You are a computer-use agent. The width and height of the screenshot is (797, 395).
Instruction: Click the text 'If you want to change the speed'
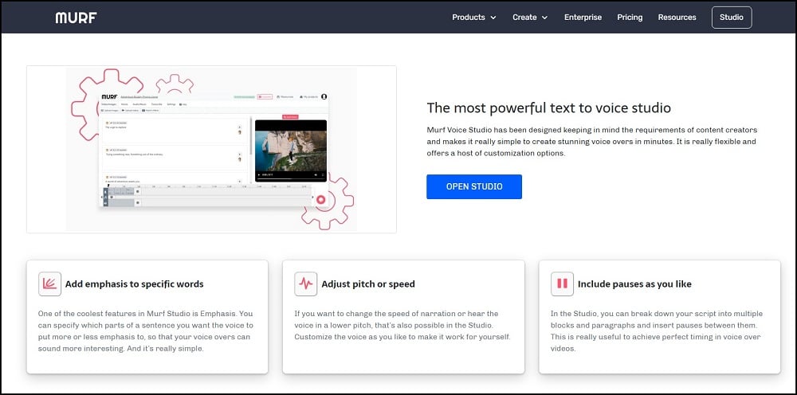click(x=402, y=326)
